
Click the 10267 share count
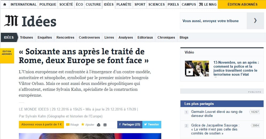pyautogui.click(x=255, y=112)
